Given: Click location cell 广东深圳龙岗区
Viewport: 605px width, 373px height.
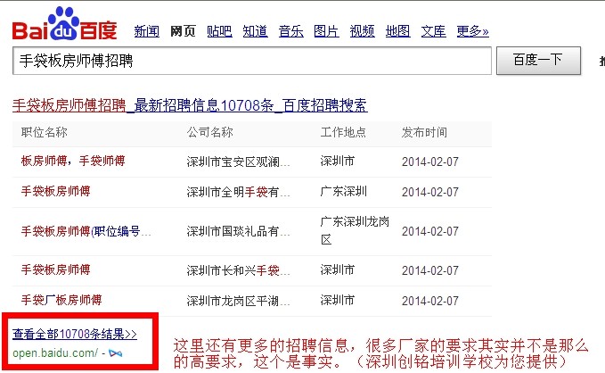Looking at the screenshot, I should coord(355,231).
